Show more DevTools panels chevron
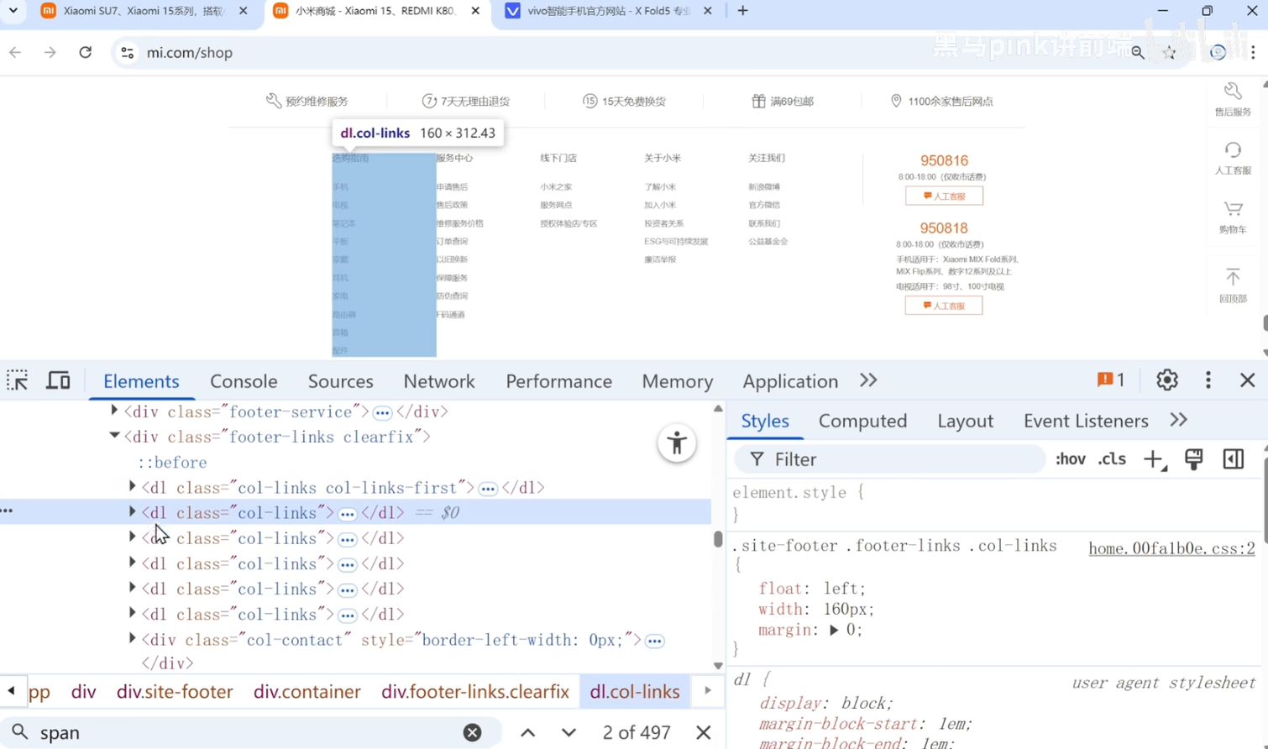The image size is (1268, 749). click(x=868, y=380)
